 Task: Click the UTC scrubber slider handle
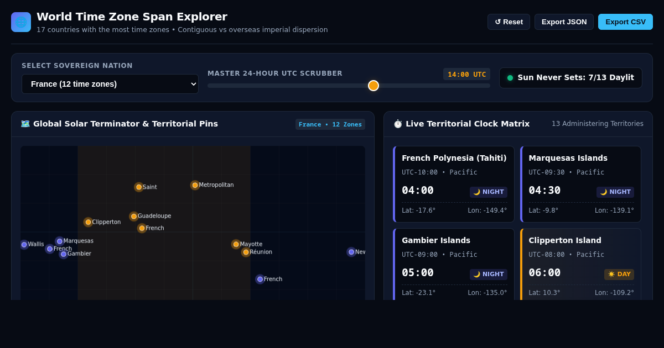[373, 86]
